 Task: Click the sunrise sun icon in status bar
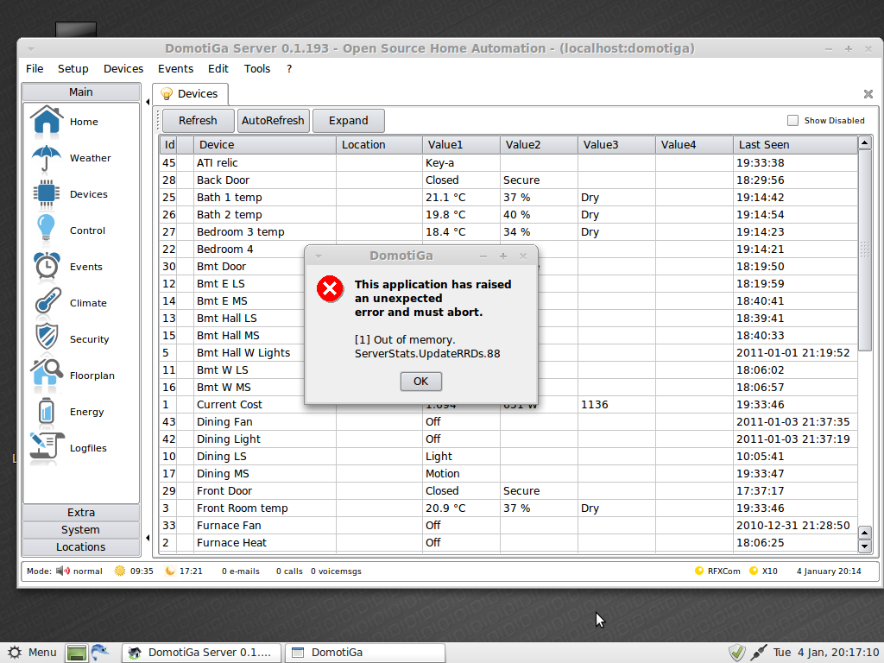click(119, 571)
